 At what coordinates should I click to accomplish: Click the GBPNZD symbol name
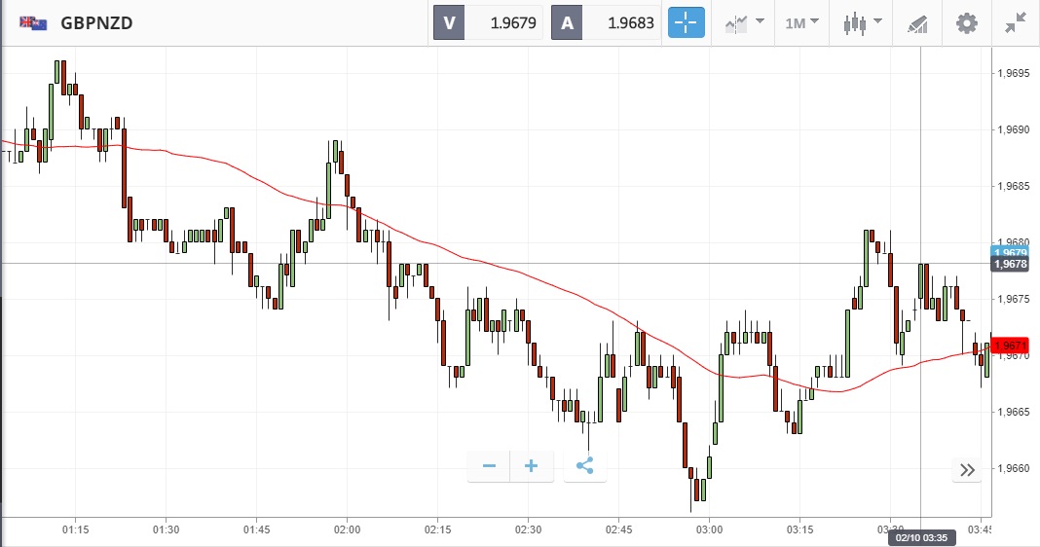(x=96, y=22)
